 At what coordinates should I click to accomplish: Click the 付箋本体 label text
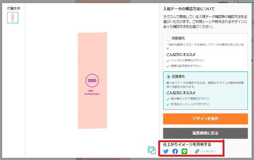[x=14, y=8]
